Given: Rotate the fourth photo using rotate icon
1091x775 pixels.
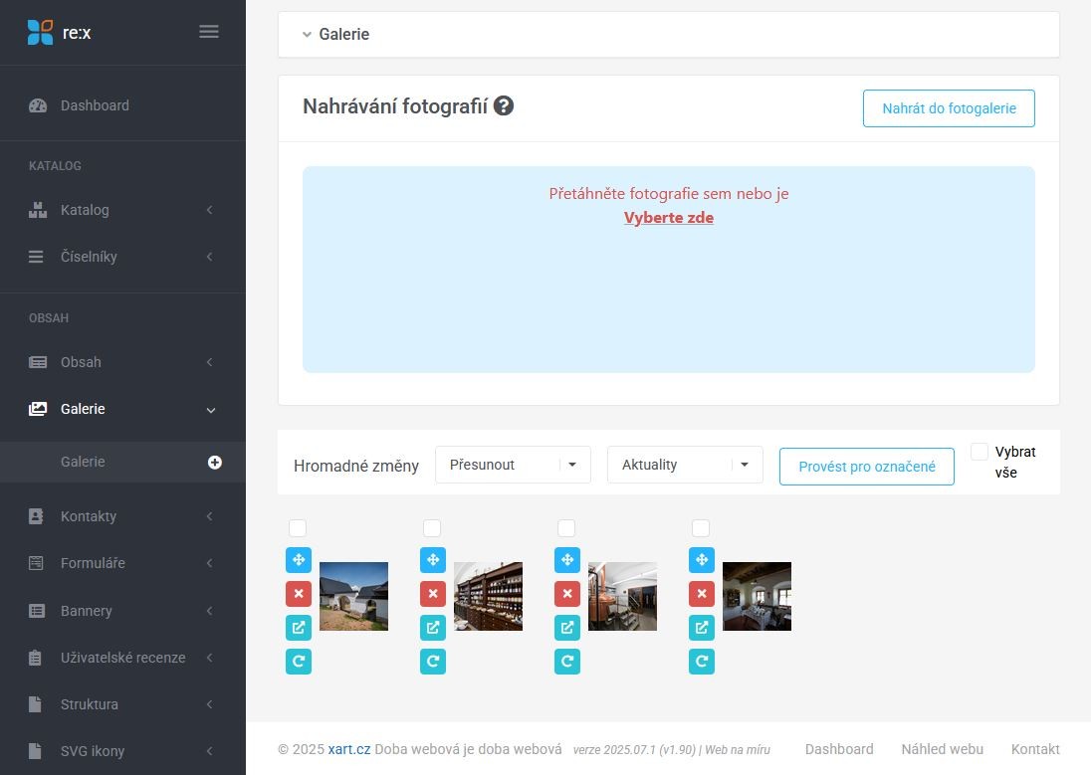Looking at the screenshot, I should click(x=702, y=662).
